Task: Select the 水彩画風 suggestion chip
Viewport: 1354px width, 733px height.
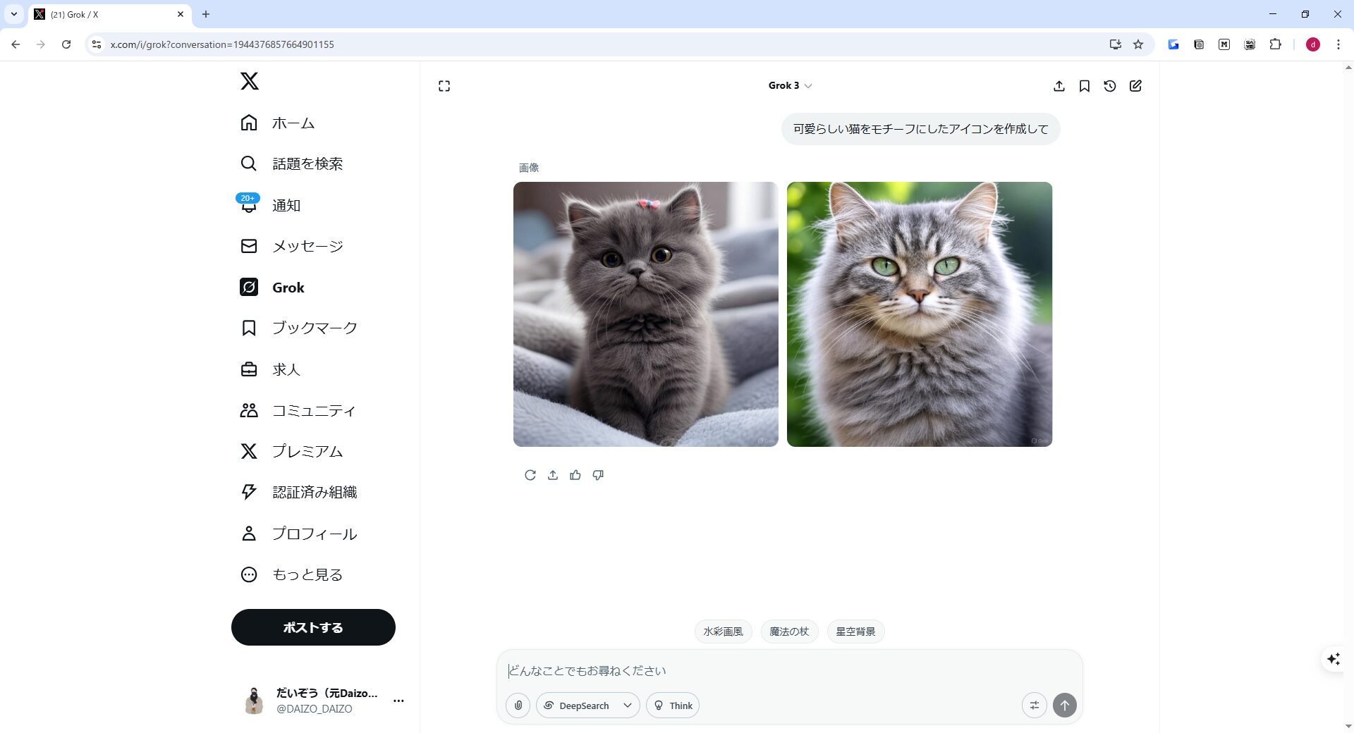Action: click(x=723, y=631)
